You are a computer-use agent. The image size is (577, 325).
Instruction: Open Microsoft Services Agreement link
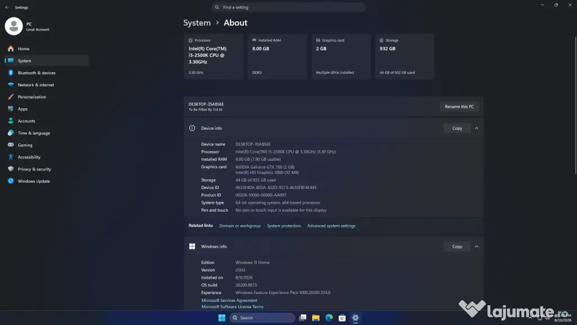coord(229,300)
